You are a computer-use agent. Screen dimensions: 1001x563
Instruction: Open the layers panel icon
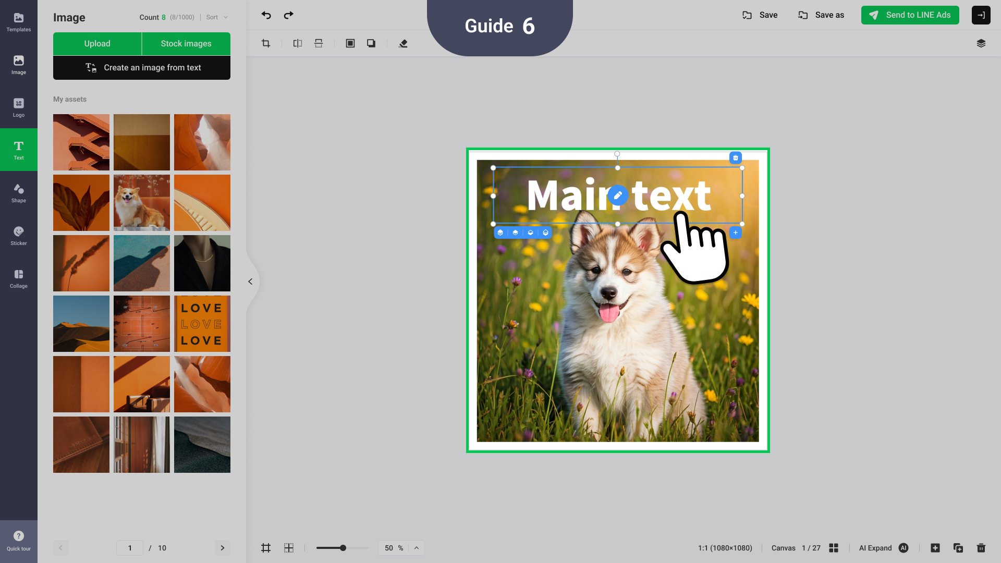(981, 43)
